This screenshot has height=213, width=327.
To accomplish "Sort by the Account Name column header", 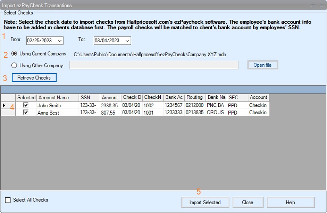I will click(x=58, y=97).
